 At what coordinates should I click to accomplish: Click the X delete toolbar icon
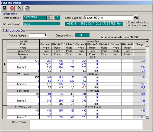[19, 8]
